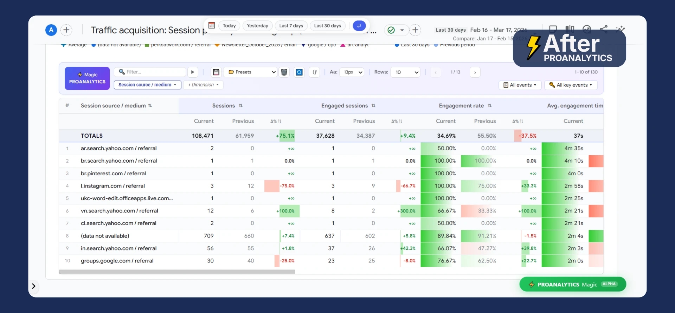Click the calendar icon in date bar
675x313 pixels.
(212, 25)
